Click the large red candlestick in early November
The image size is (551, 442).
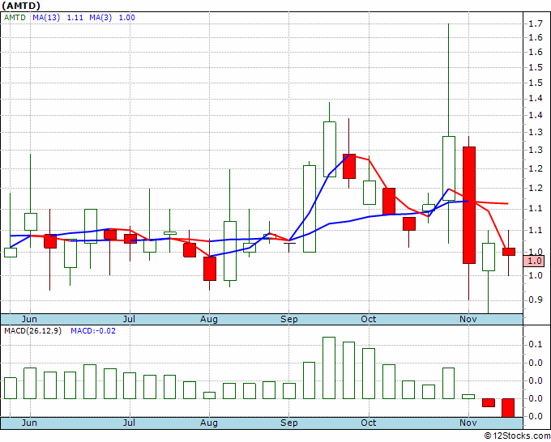(x=469, y=205)
